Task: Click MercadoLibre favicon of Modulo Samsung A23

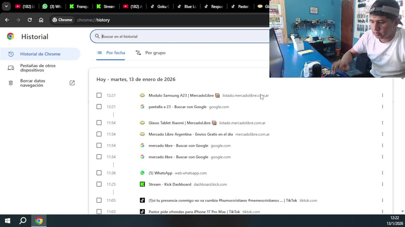Action: click(x=142, y=95)
